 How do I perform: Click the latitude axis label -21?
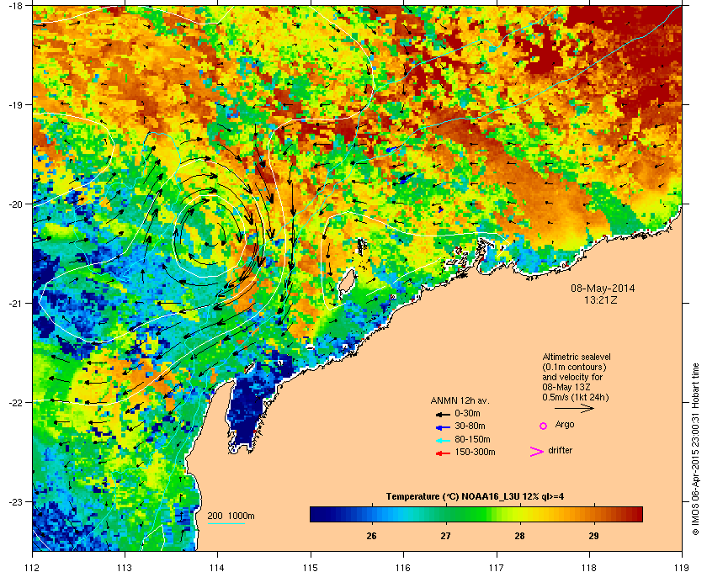[x=14, y=303]
